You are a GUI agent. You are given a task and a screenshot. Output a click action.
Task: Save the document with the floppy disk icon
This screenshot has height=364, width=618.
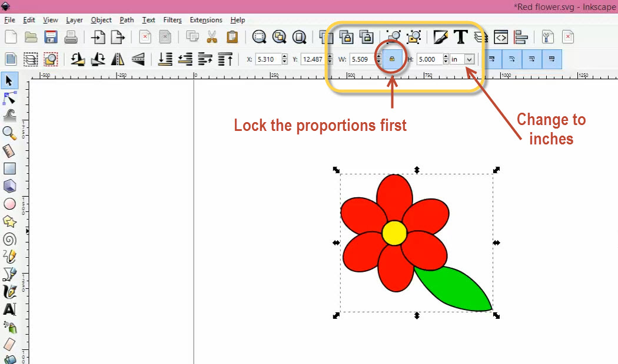click(x=51, y=37)
